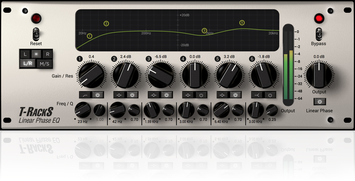Click the filter shape icon under band 4
Screen dimensions: 355x181
(x=188, y=95)
